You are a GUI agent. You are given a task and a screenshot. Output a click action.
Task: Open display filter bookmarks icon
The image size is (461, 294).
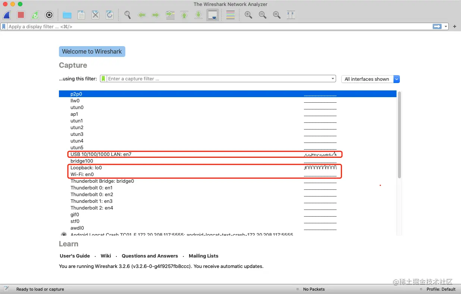click(x=4, y=26)
